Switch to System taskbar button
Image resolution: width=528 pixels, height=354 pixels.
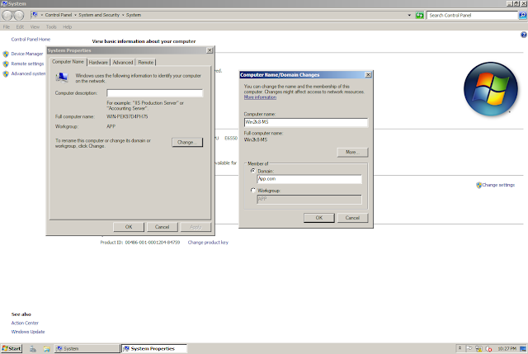pos(87,348)
